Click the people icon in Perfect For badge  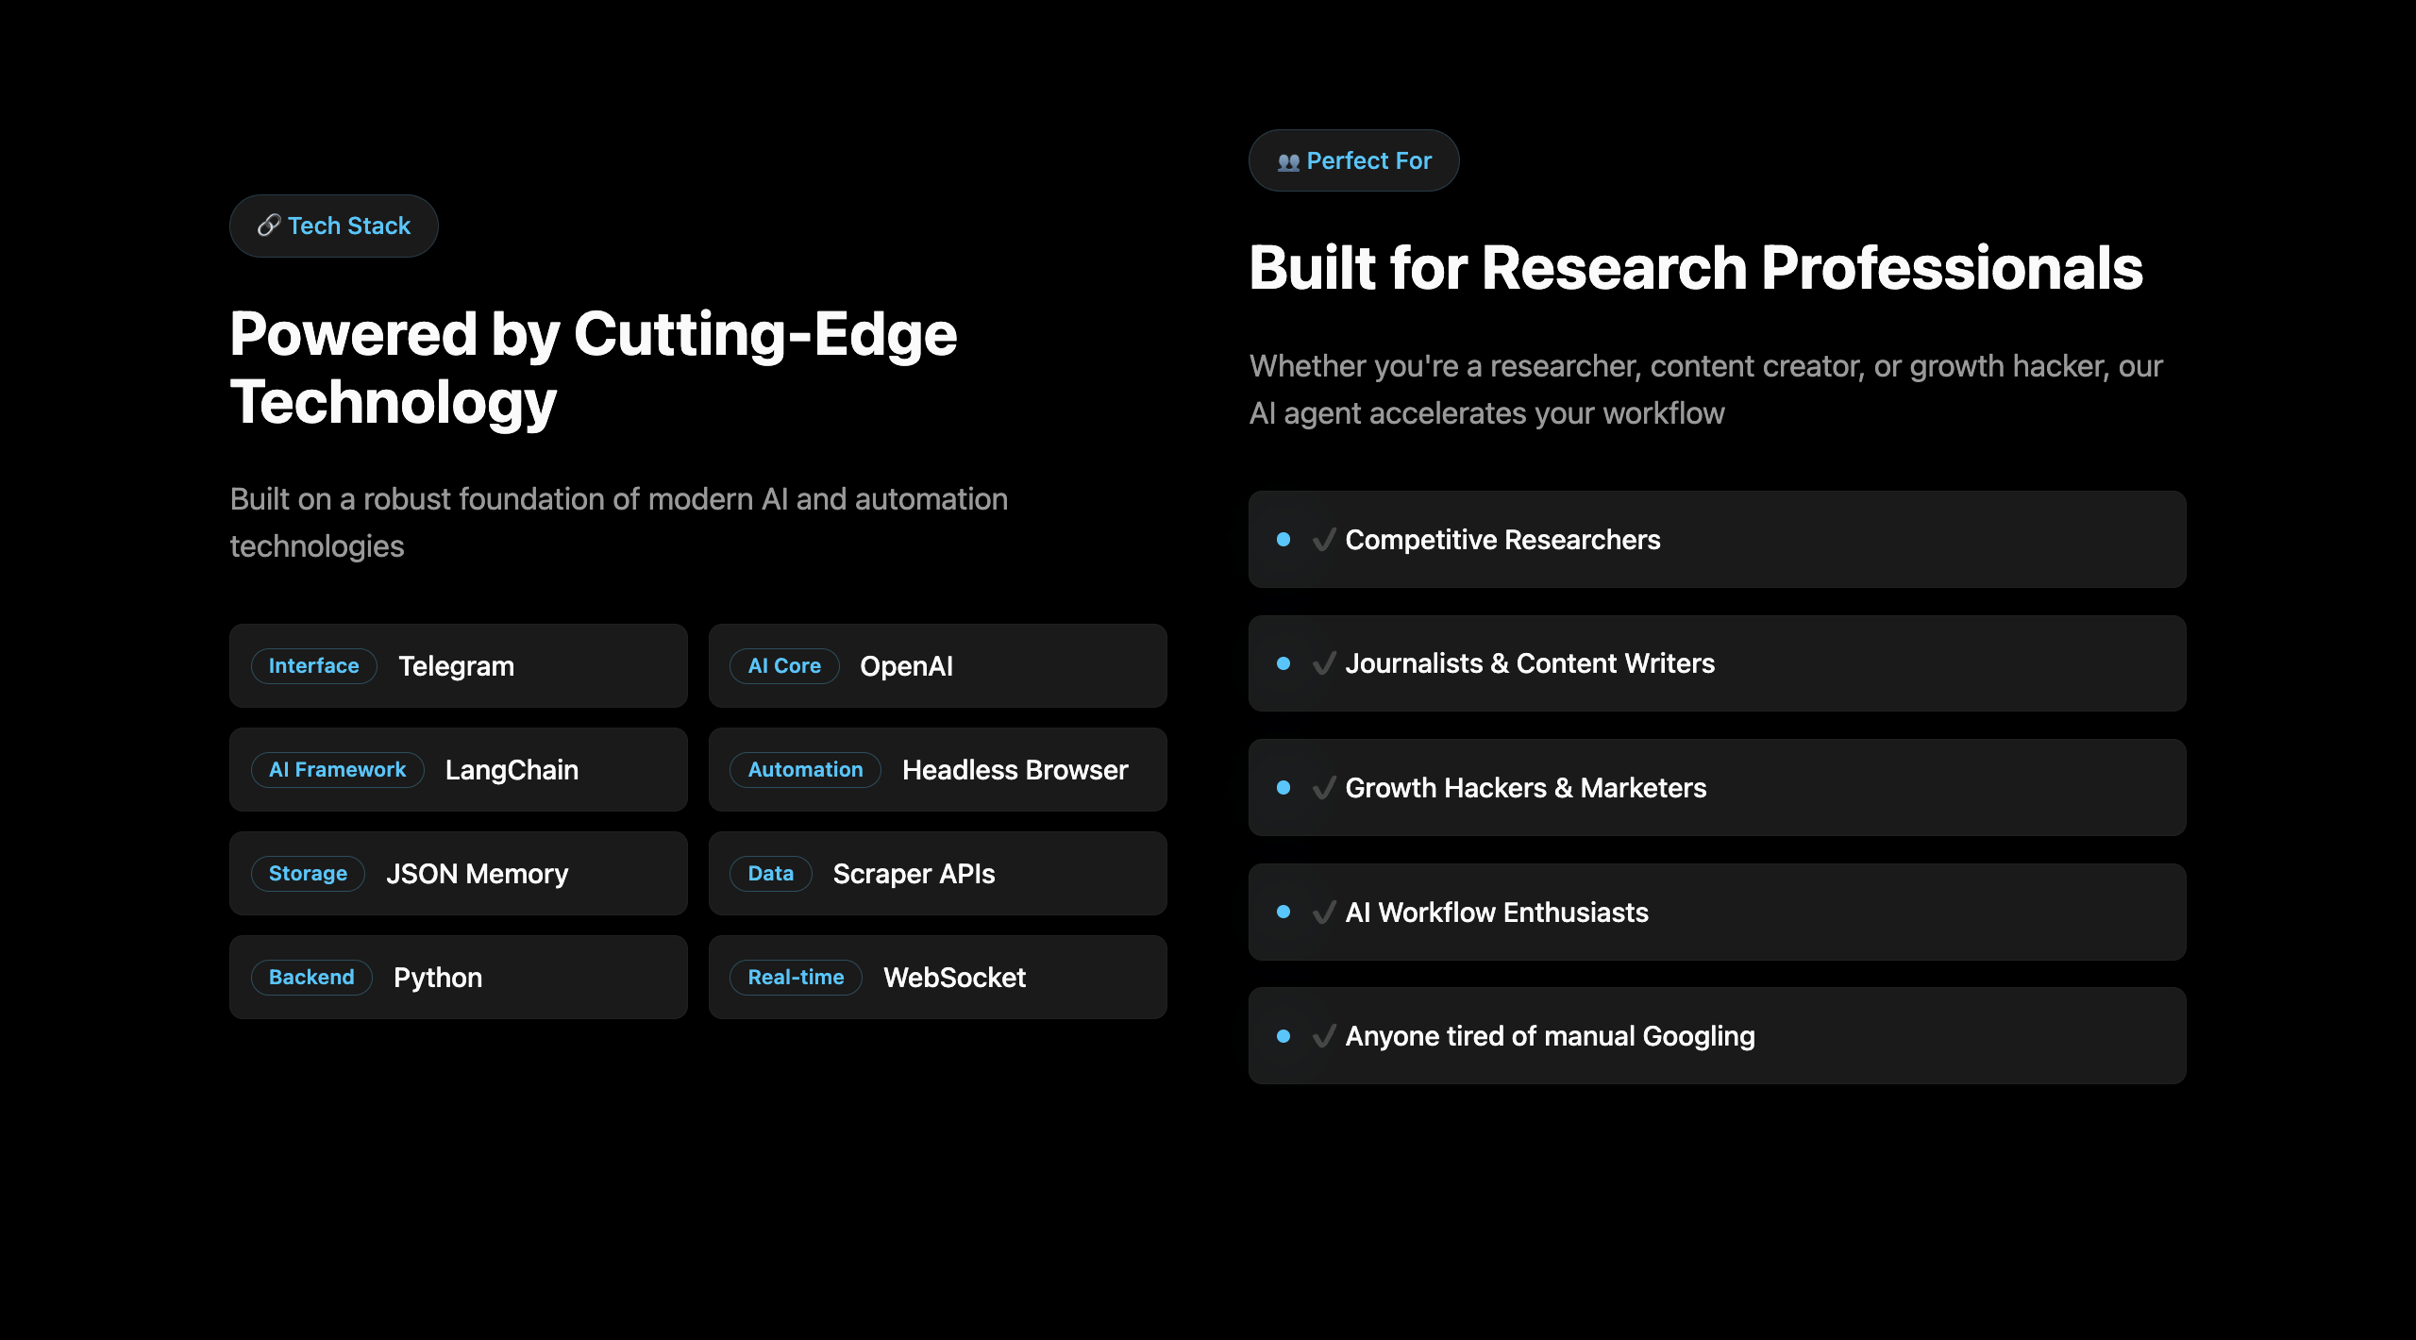pyautogui.click(x=1288, y=161)
